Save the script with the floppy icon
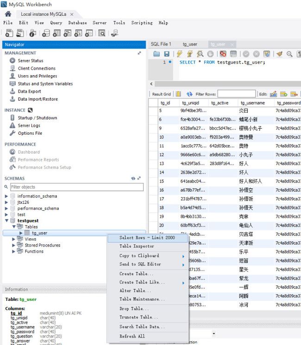This screenshot has width=301, height=345. coord(167,54)
